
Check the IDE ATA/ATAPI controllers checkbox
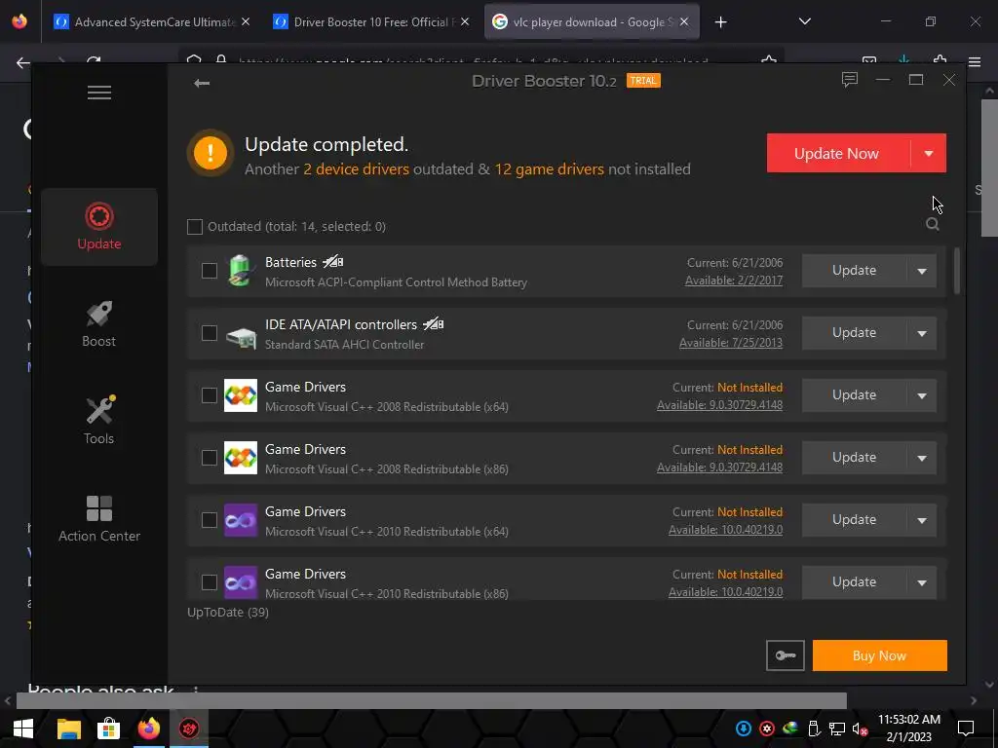tap(210, 333)
